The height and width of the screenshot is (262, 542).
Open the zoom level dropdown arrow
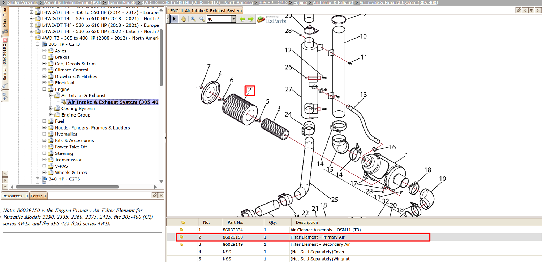coord(233,19)
